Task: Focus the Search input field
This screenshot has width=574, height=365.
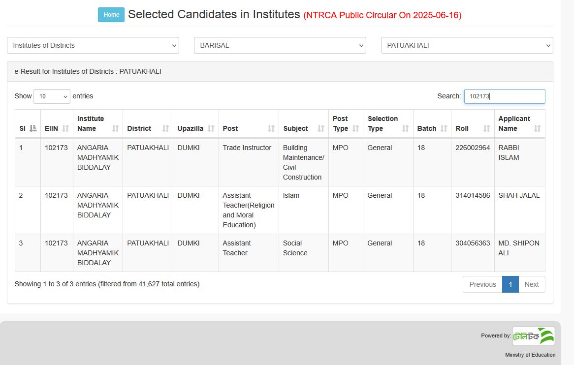Action: pyautogui.click(x=505, y=96)
